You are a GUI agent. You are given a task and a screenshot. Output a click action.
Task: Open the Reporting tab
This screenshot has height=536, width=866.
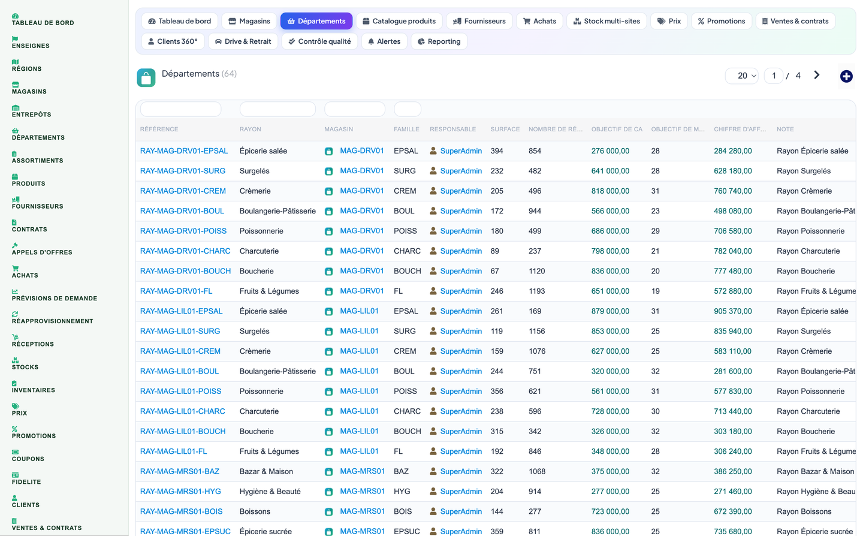click(439, 41)
